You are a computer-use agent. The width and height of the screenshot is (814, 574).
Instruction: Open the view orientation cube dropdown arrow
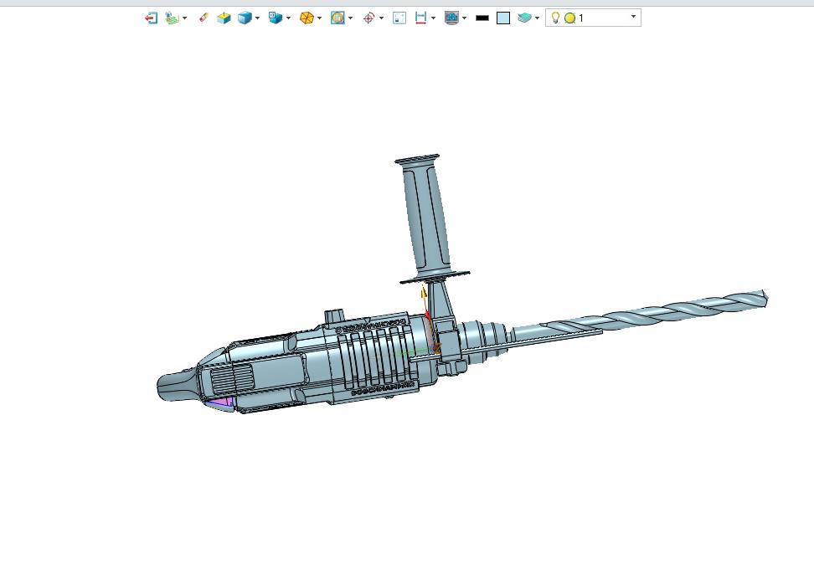[289, 18]
